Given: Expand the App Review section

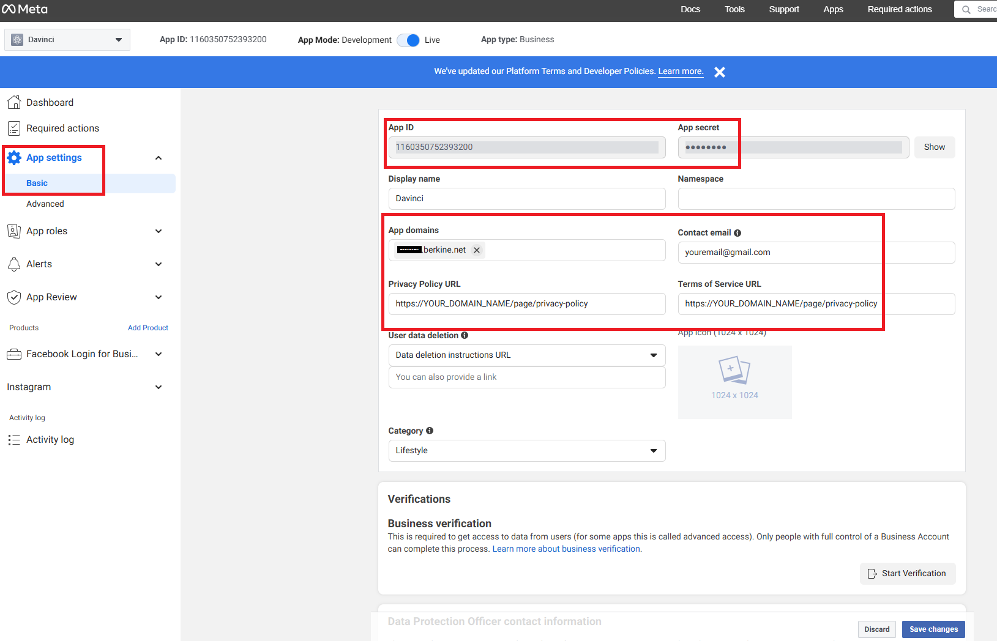Looking at the screenshot, I should point(159,297).
